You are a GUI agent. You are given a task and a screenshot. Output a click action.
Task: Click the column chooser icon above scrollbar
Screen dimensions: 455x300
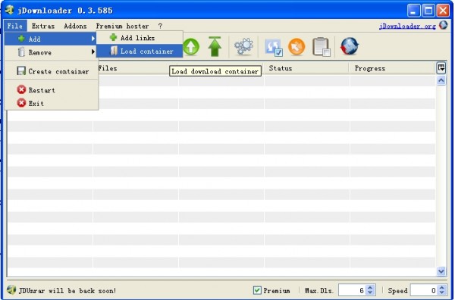pos(441,68)
